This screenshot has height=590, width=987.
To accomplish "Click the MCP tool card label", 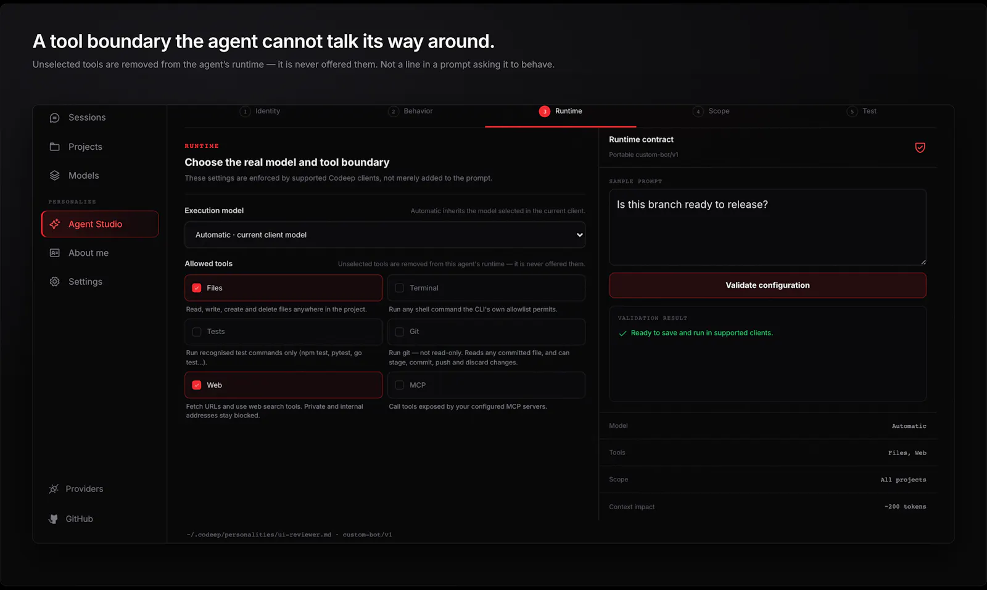I will coord(418,385).
